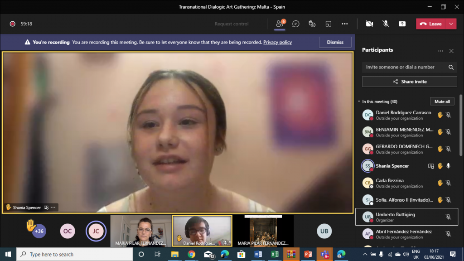The height and width of the screenshot is (261, 464).
Task: Click the search magnifier in invite box
Action: tap(451, 67)
